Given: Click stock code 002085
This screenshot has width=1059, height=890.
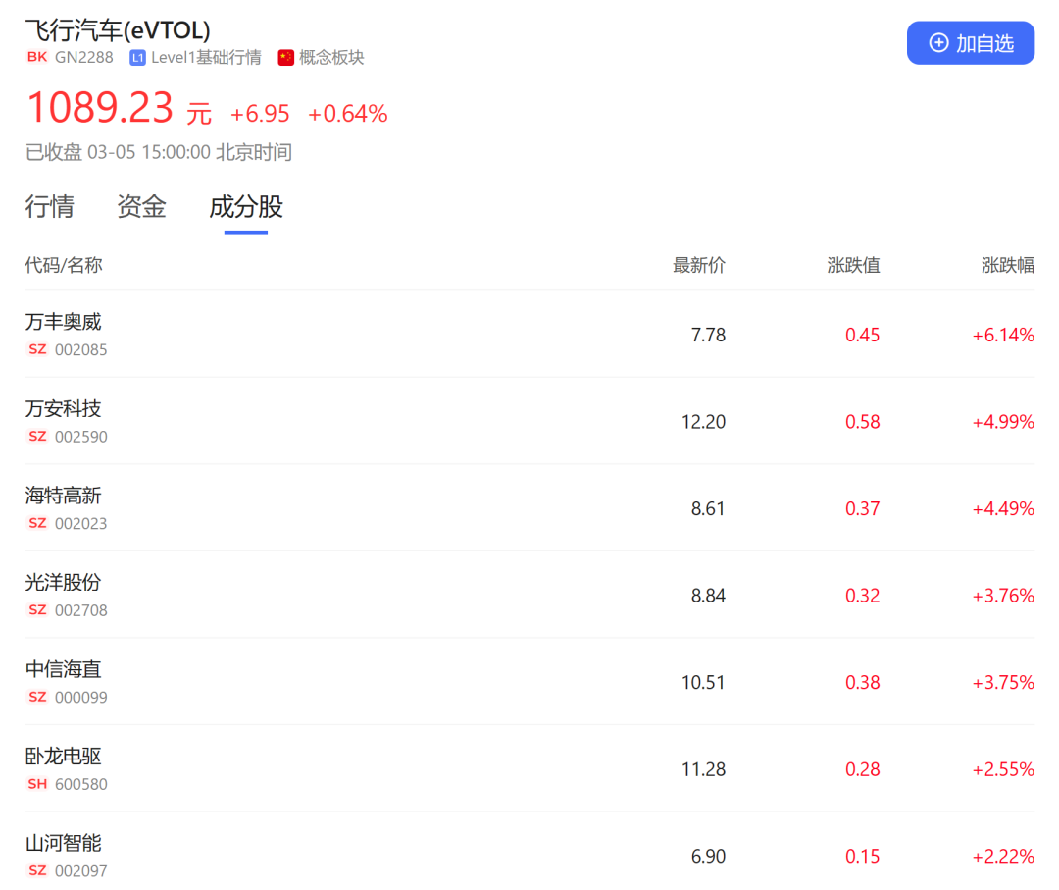Looking at the screenshot, I should tap(81, 350).
